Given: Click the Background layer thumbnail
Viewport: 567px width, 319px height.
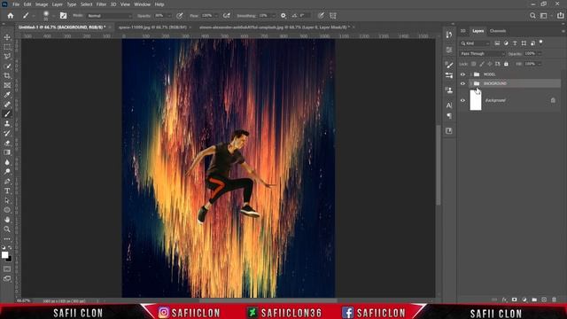Looking at the screenshot, I should click(x=476, y=100).
